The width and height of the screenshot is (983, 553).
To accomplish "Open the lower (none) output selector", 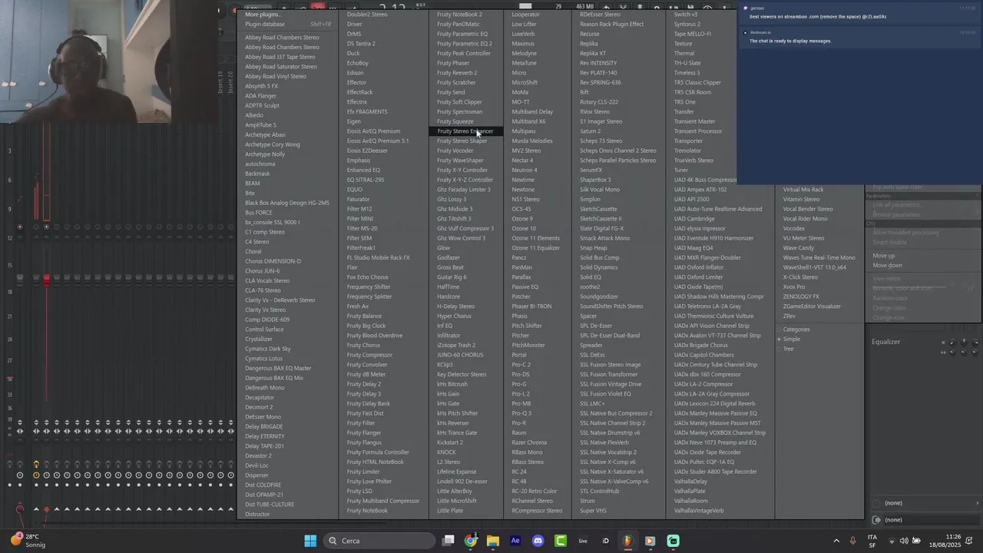I will [927, 520].
